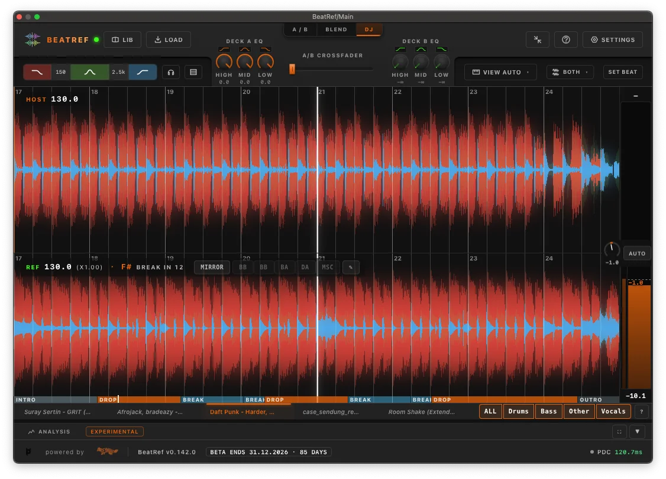The image size is (666, 479).
Task: Toggle the ALL stems button
Action: [490, 411]
